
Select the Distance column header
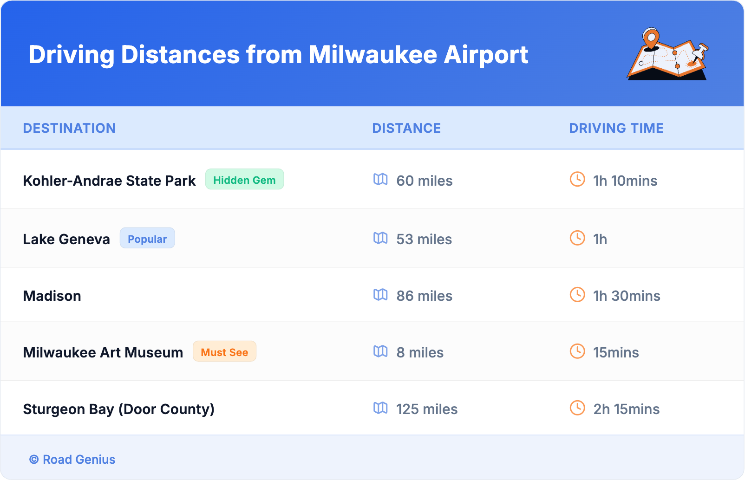(x=406, y=128)
